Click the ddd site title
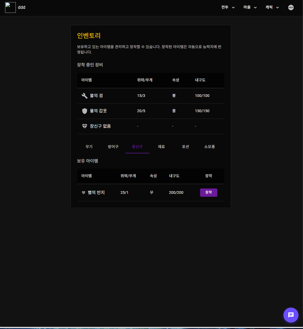 pos(22,7)
